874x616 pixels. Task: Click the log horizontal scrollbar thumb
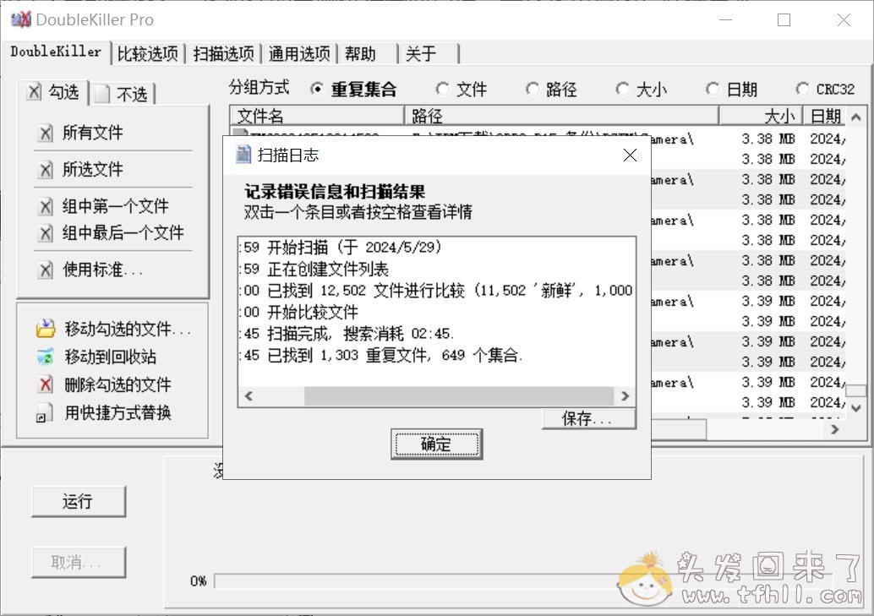459,396
